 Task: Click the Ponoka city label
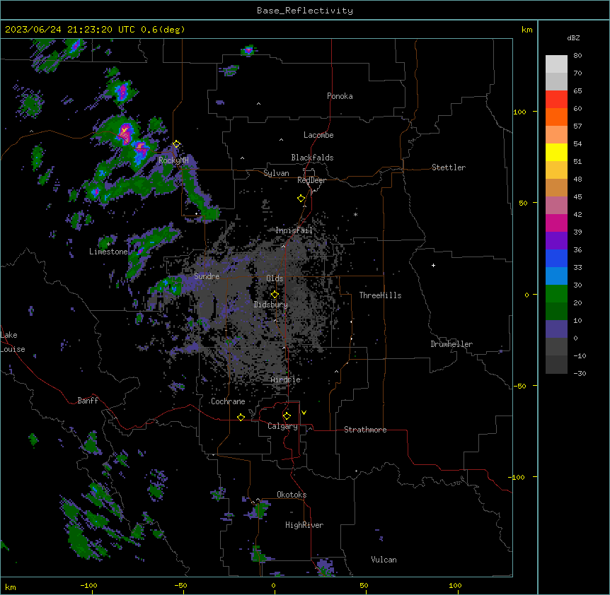(x=340, y=96)
